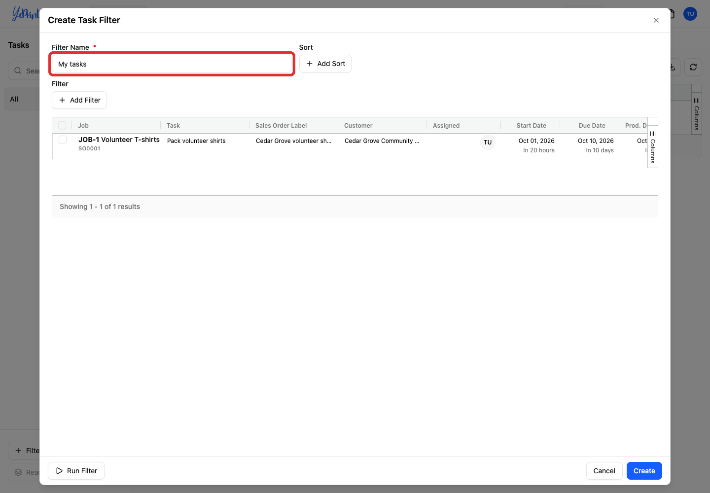The width and height of the screenshot is (710, 493).
Task: Click the TU user avatar in top bar
Action: (x=690, y=14)
